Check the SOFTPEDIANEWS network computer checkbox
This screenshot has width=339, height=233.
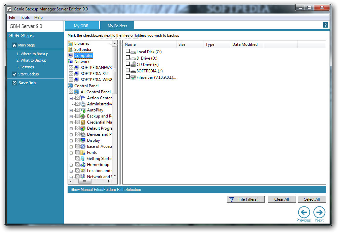(x=71, y=68)
